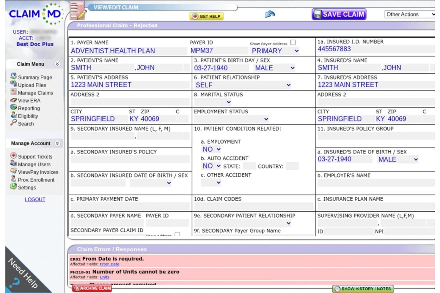Open Manage Claims menu item
Viewport: 440px width, 293px height.
pyautogui.click(x=35, y=93)
